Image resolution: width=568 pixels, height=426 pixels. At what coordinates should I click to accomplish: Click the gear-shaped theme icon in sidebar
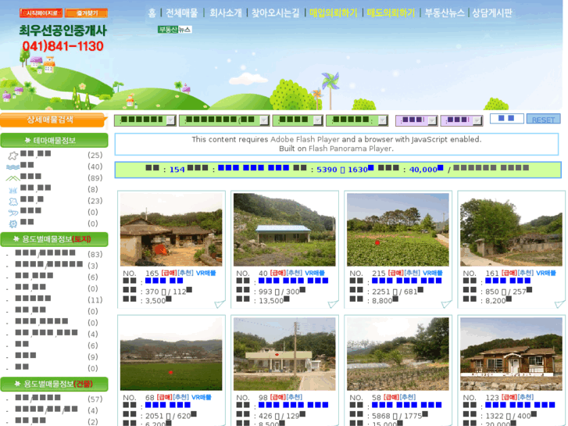tap(13, 224)
